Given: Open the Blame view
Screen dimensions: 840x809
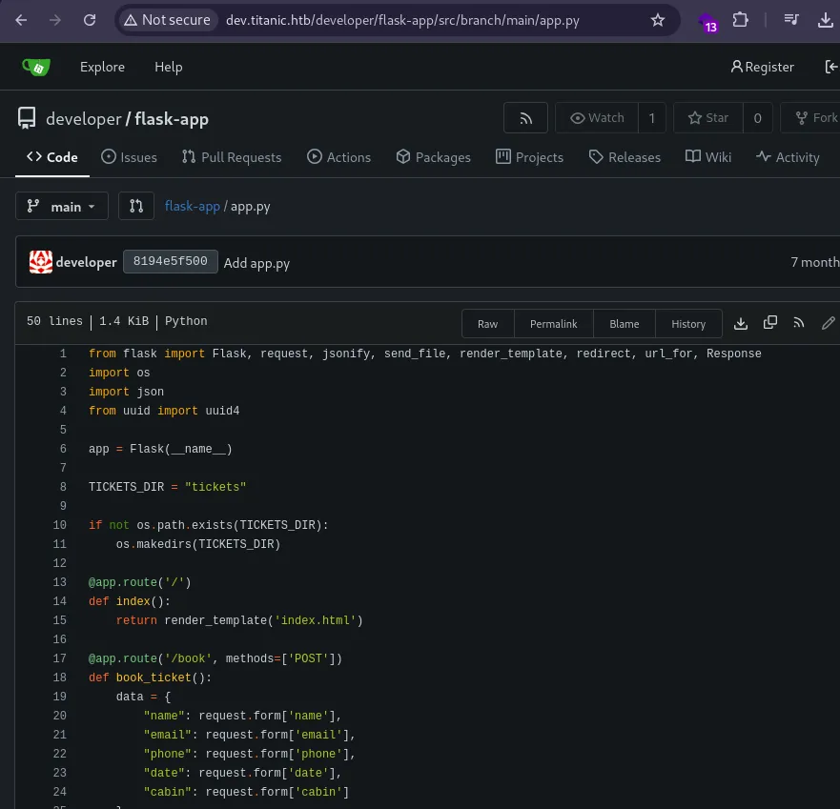Looking at the screenshot, I should [625, 323].
